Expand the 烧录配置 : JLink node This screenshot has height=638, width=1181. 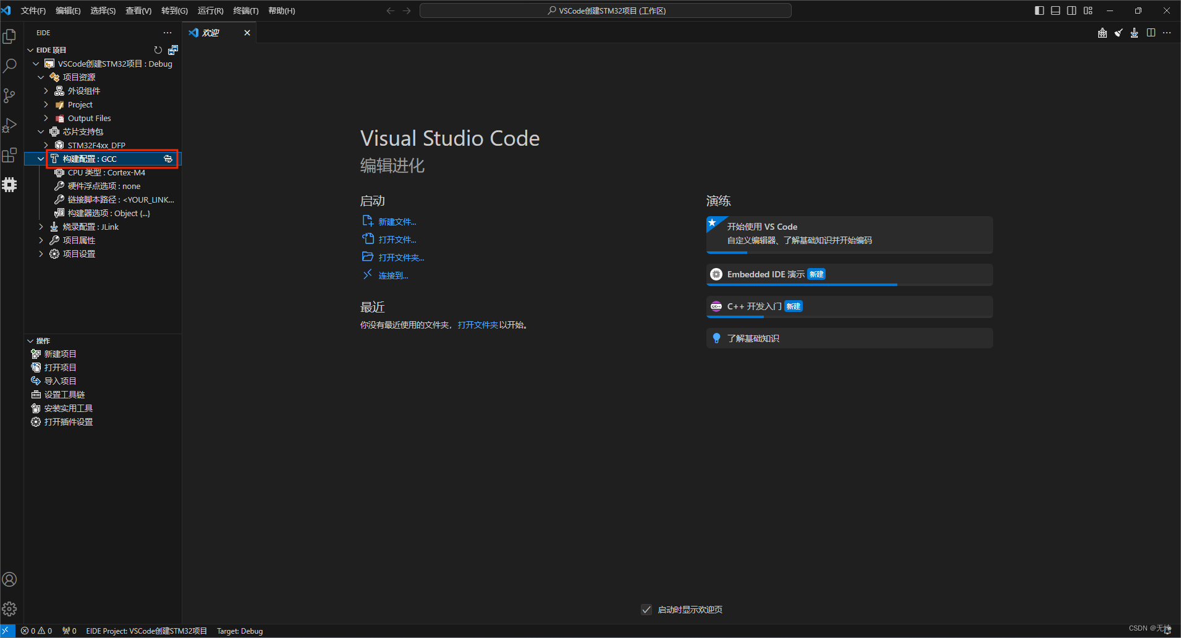(x=41, y=227)
